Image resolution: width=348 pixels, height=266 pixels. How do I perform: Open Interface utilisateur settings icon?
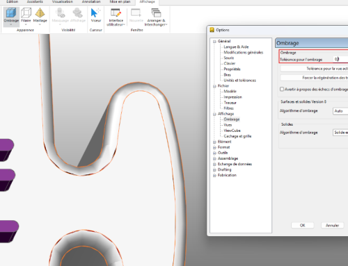coord(116,13)
